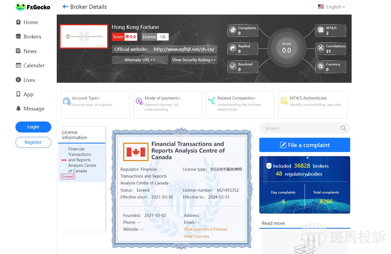Go to Brokers in sidebar
Image resolution: width=391 pixels, height=254 pixels.
point(32,37)
